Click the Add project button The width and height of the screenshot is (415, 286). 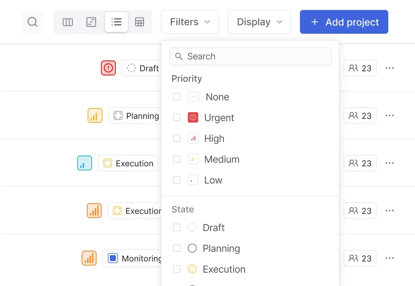pos(344,22)
